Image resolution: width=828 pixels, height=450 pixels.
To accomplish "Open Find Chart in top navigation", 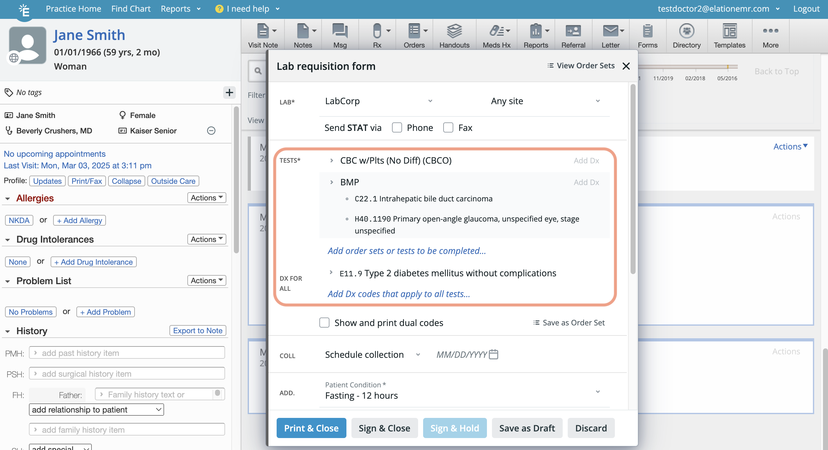I will pyautogui.click(x=131, y=9).
